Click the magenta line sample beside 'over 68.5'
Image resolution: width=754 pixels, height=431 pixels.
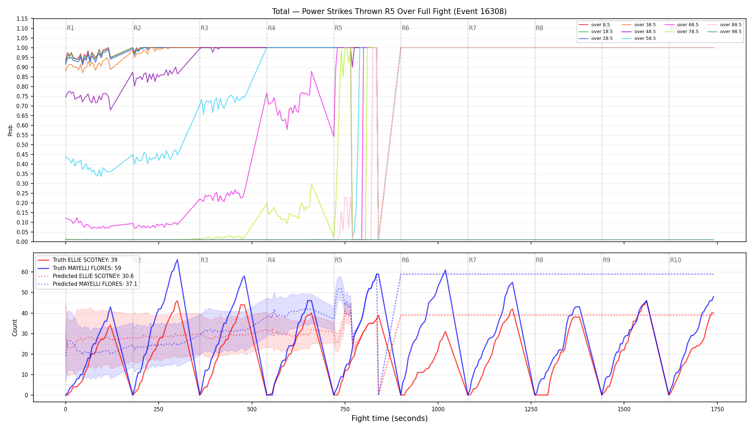coord(669,25)
